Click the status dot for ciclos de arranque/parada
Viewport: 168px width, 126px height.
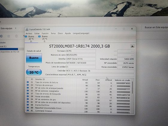[x=28, y=88]
